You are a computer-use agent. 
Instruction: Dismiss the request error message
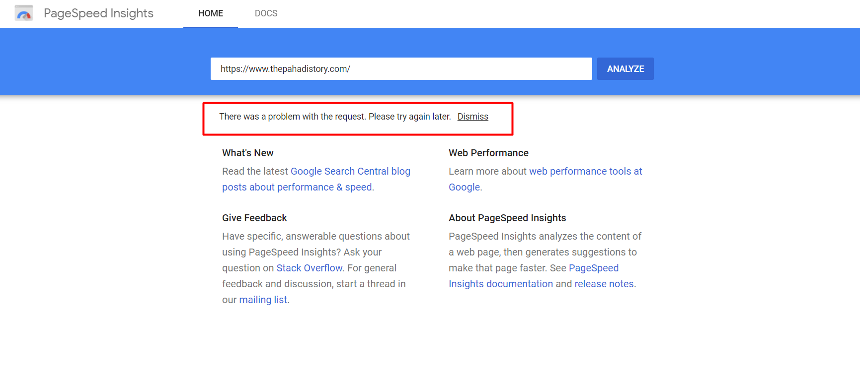coord(472,117)
